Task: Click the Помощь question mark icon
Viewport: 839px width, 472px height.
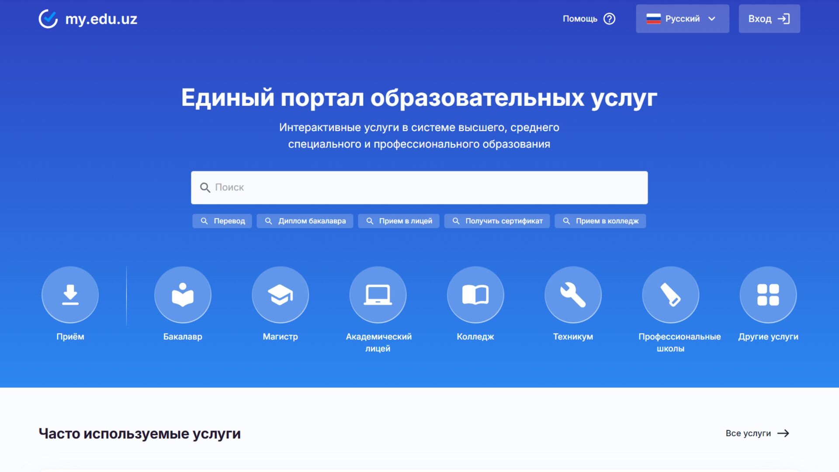Action: coord(609,19)
